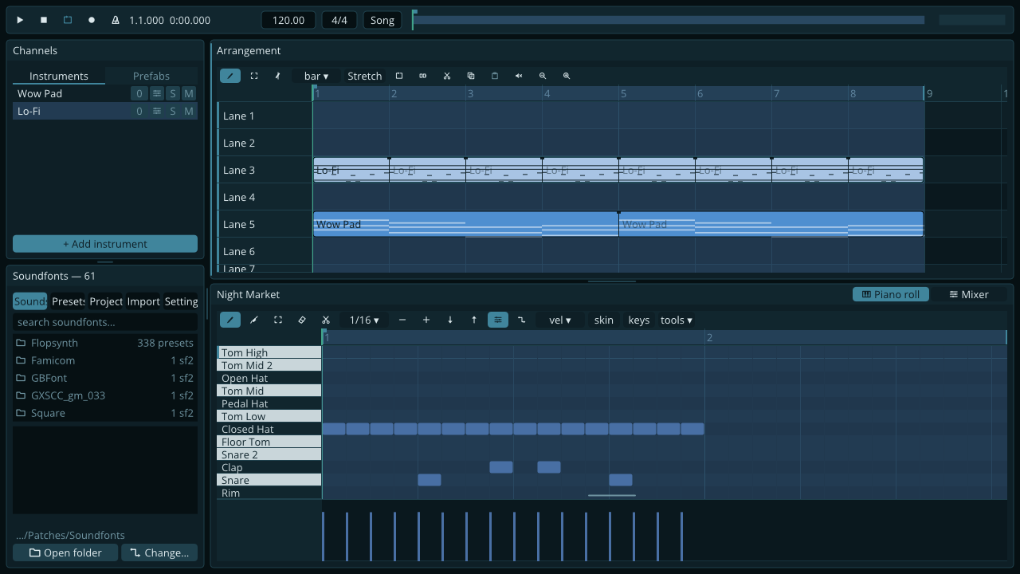The width and height of the screenshot is (1020, 574).
Task: Open the Sounds tab in Soundfonts panel
Action: (30, 301)
